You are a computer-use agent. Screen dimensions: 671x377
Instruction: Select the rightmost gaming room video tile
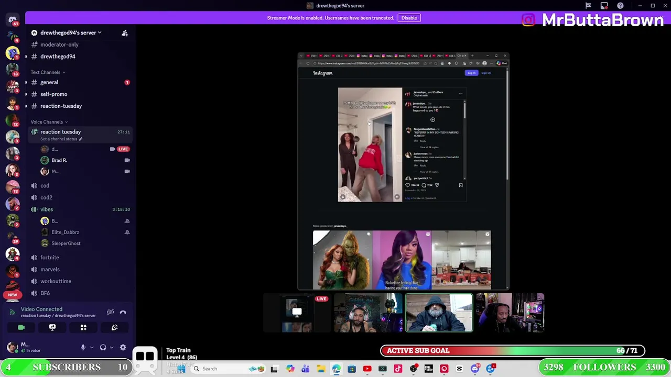click(510, 313)
